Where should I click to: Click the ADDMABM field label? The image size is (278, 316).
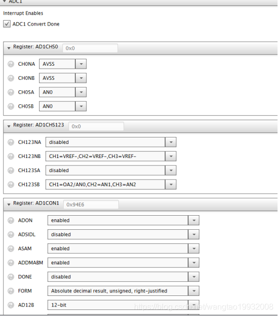point(31,263)
